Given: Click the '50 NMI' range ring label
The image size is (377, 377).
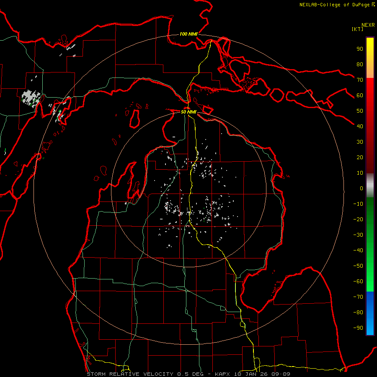Looking at the screenshot, I should (188, 112).
